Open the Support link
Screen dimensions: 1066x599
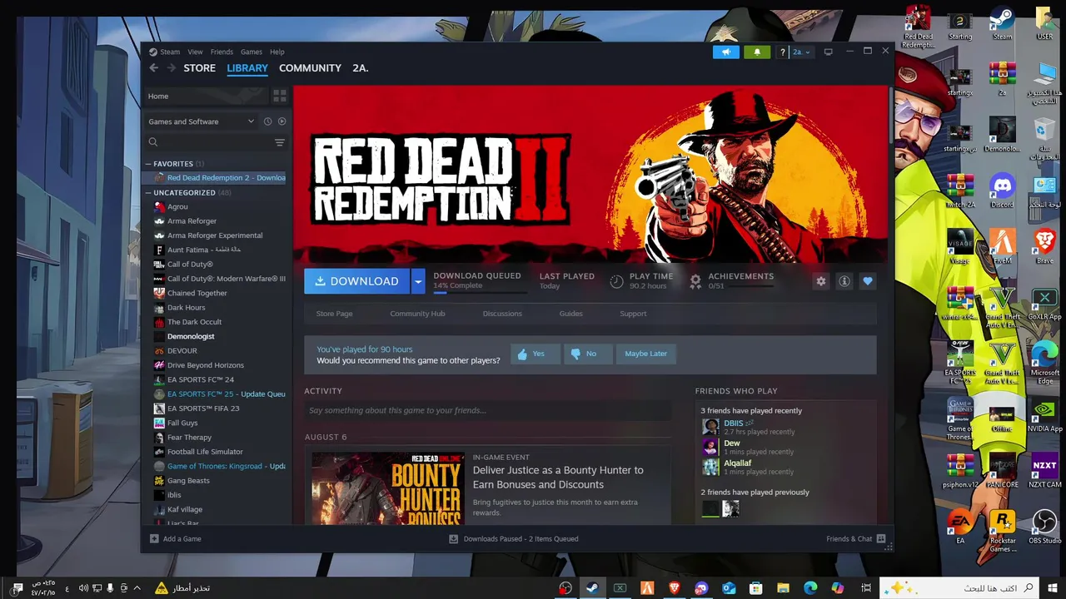[x=633, y=314]
